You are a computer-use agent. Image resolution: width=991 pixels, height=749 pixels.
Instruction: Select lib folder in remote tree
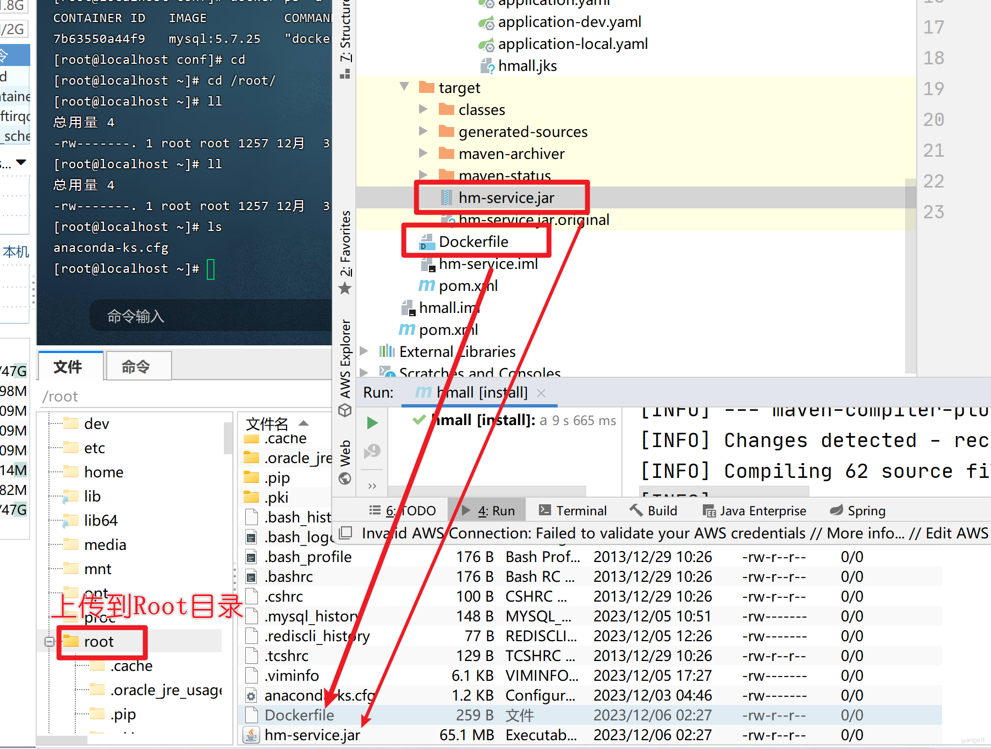pos(82,496)
